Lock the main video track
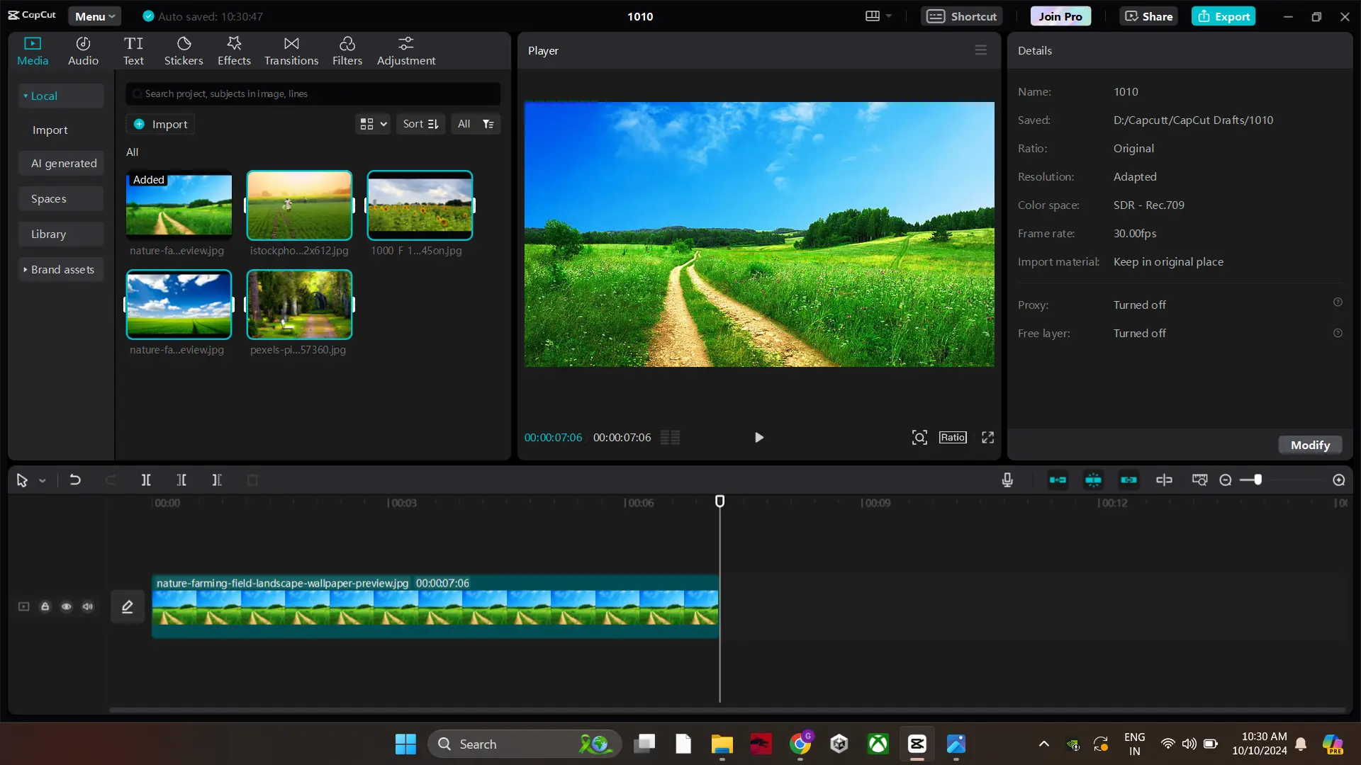The height and width of the screenshot is (765, 1361). (x=45, y=606)
